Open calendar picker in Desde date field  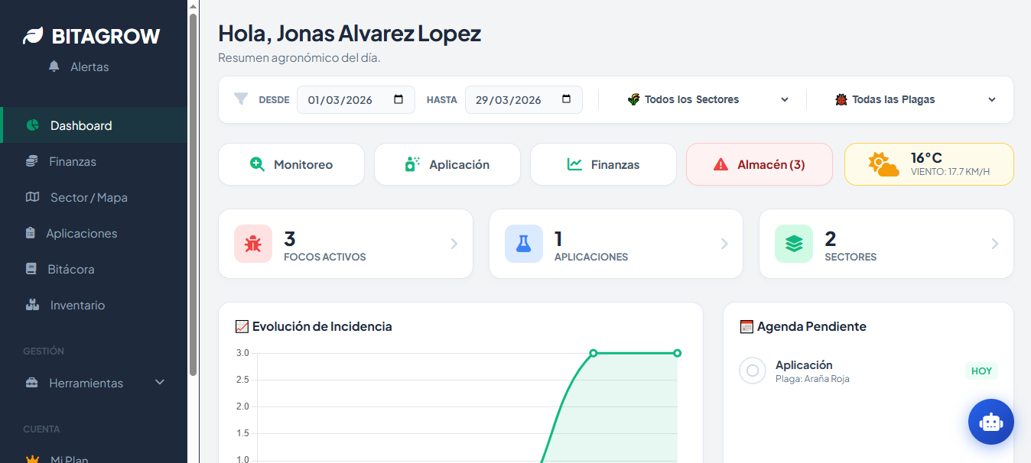[398, 99]
